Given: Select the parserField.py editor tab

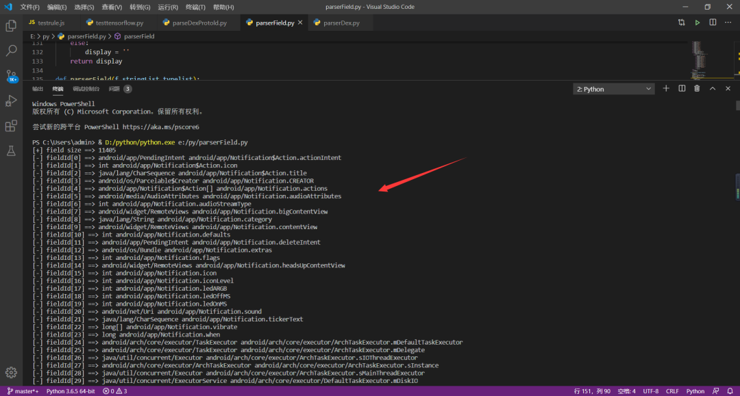Looking at the screenshot, I should 275,23.
